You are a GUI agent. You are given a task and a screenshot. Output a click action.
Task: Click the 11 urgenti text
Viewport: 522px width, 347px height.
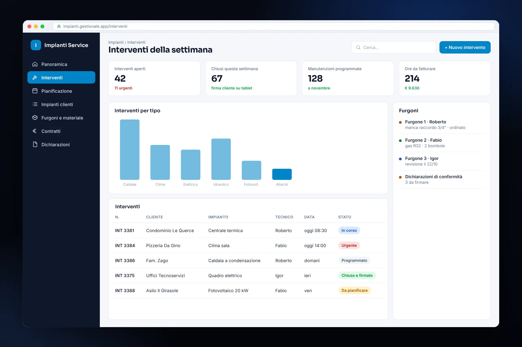[123, 88]
